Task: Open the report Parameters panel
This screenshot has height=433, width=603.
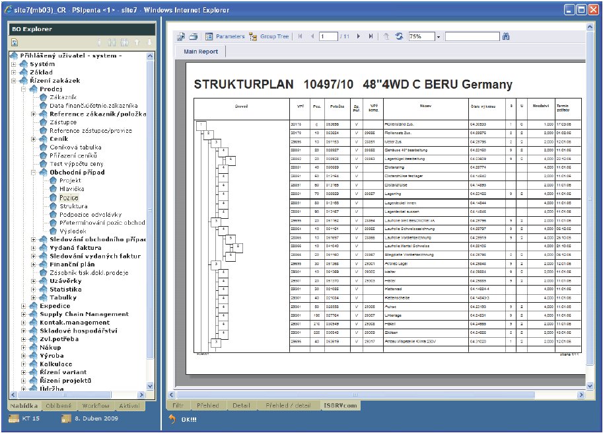Action: click(x=225, y=36)
